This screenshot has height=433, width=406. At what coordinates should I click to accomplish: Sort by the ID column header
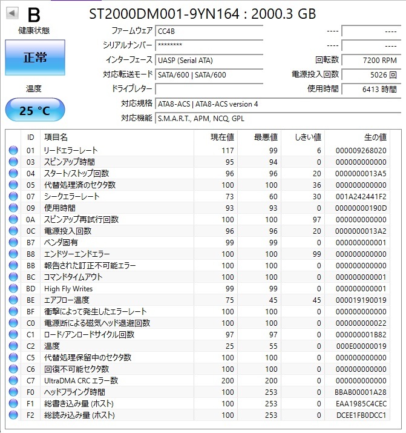(31, 137)
